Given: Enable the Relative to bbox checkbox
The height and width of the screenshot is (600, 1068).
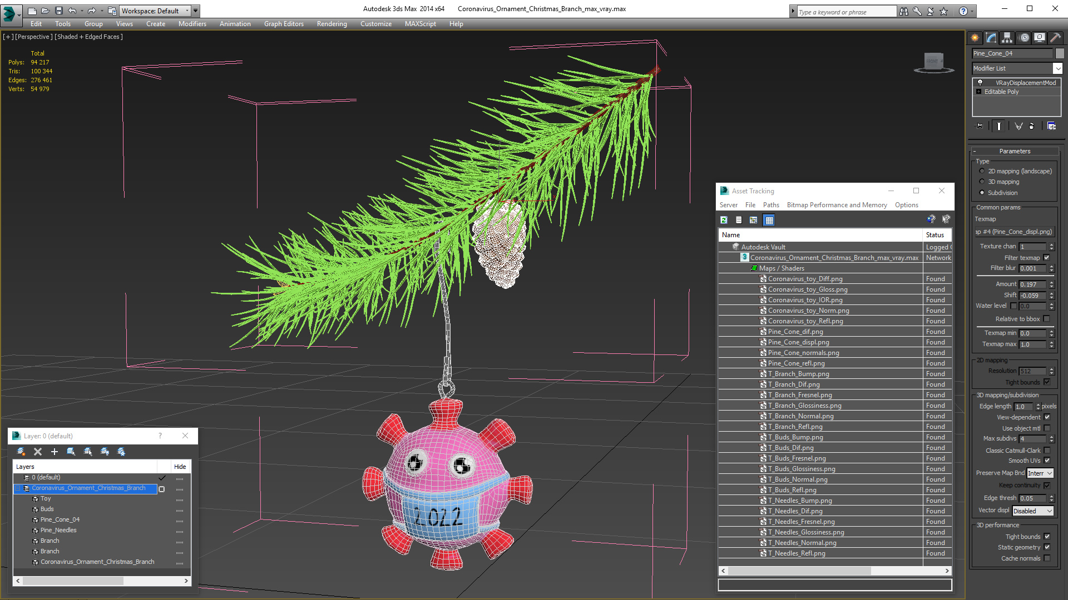Looking at the screenshot, I should tap(1047, 319).
